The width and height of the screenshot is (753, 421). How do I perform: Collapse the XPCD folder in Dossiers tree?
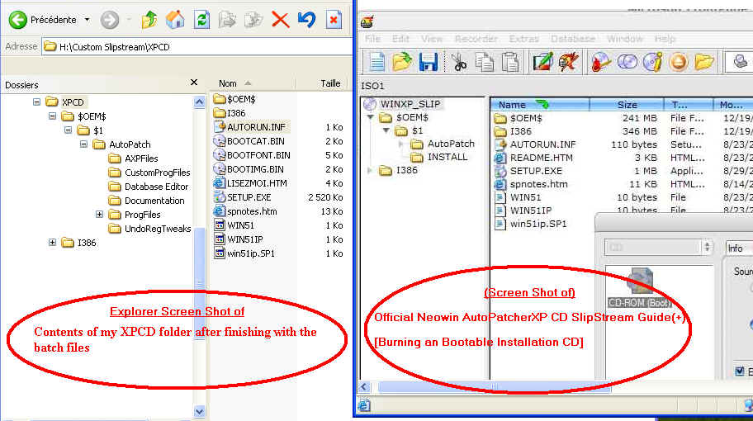[36, 102]
